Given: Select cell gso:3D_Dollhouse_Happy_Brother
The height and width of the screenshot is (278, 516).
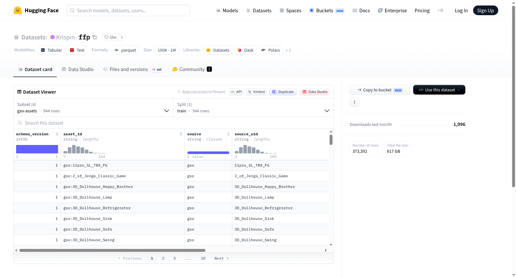Looking at the screenshot, I should click(123, 187).
